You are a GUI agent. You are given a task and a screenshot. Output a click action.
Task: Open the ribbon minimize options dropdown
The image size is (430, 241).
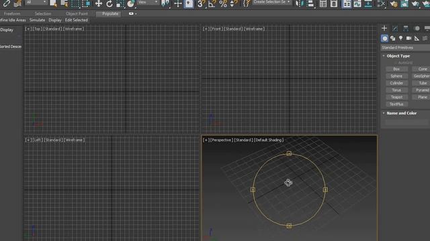(x=133, y=13)
